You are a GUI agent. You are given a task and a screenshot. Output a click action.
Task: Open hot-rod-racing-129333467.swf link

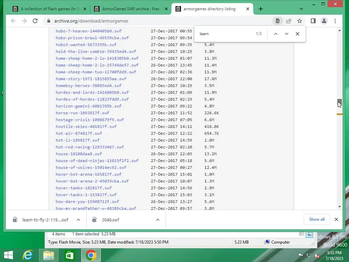pyautogui.click(x=90, y=147)
